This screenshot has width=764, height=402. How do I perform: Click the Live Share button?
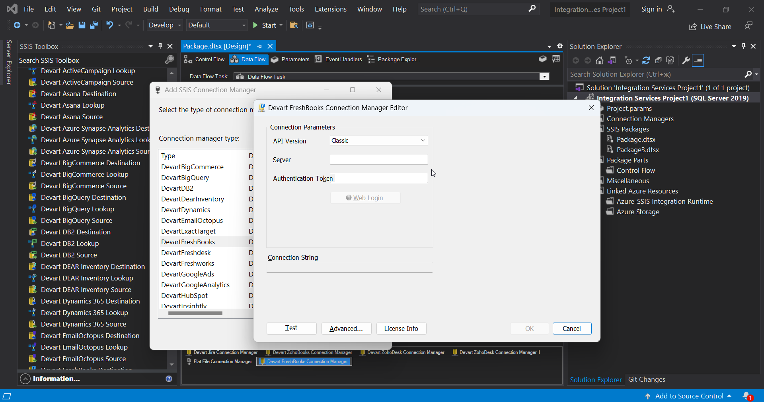[710, 27]
